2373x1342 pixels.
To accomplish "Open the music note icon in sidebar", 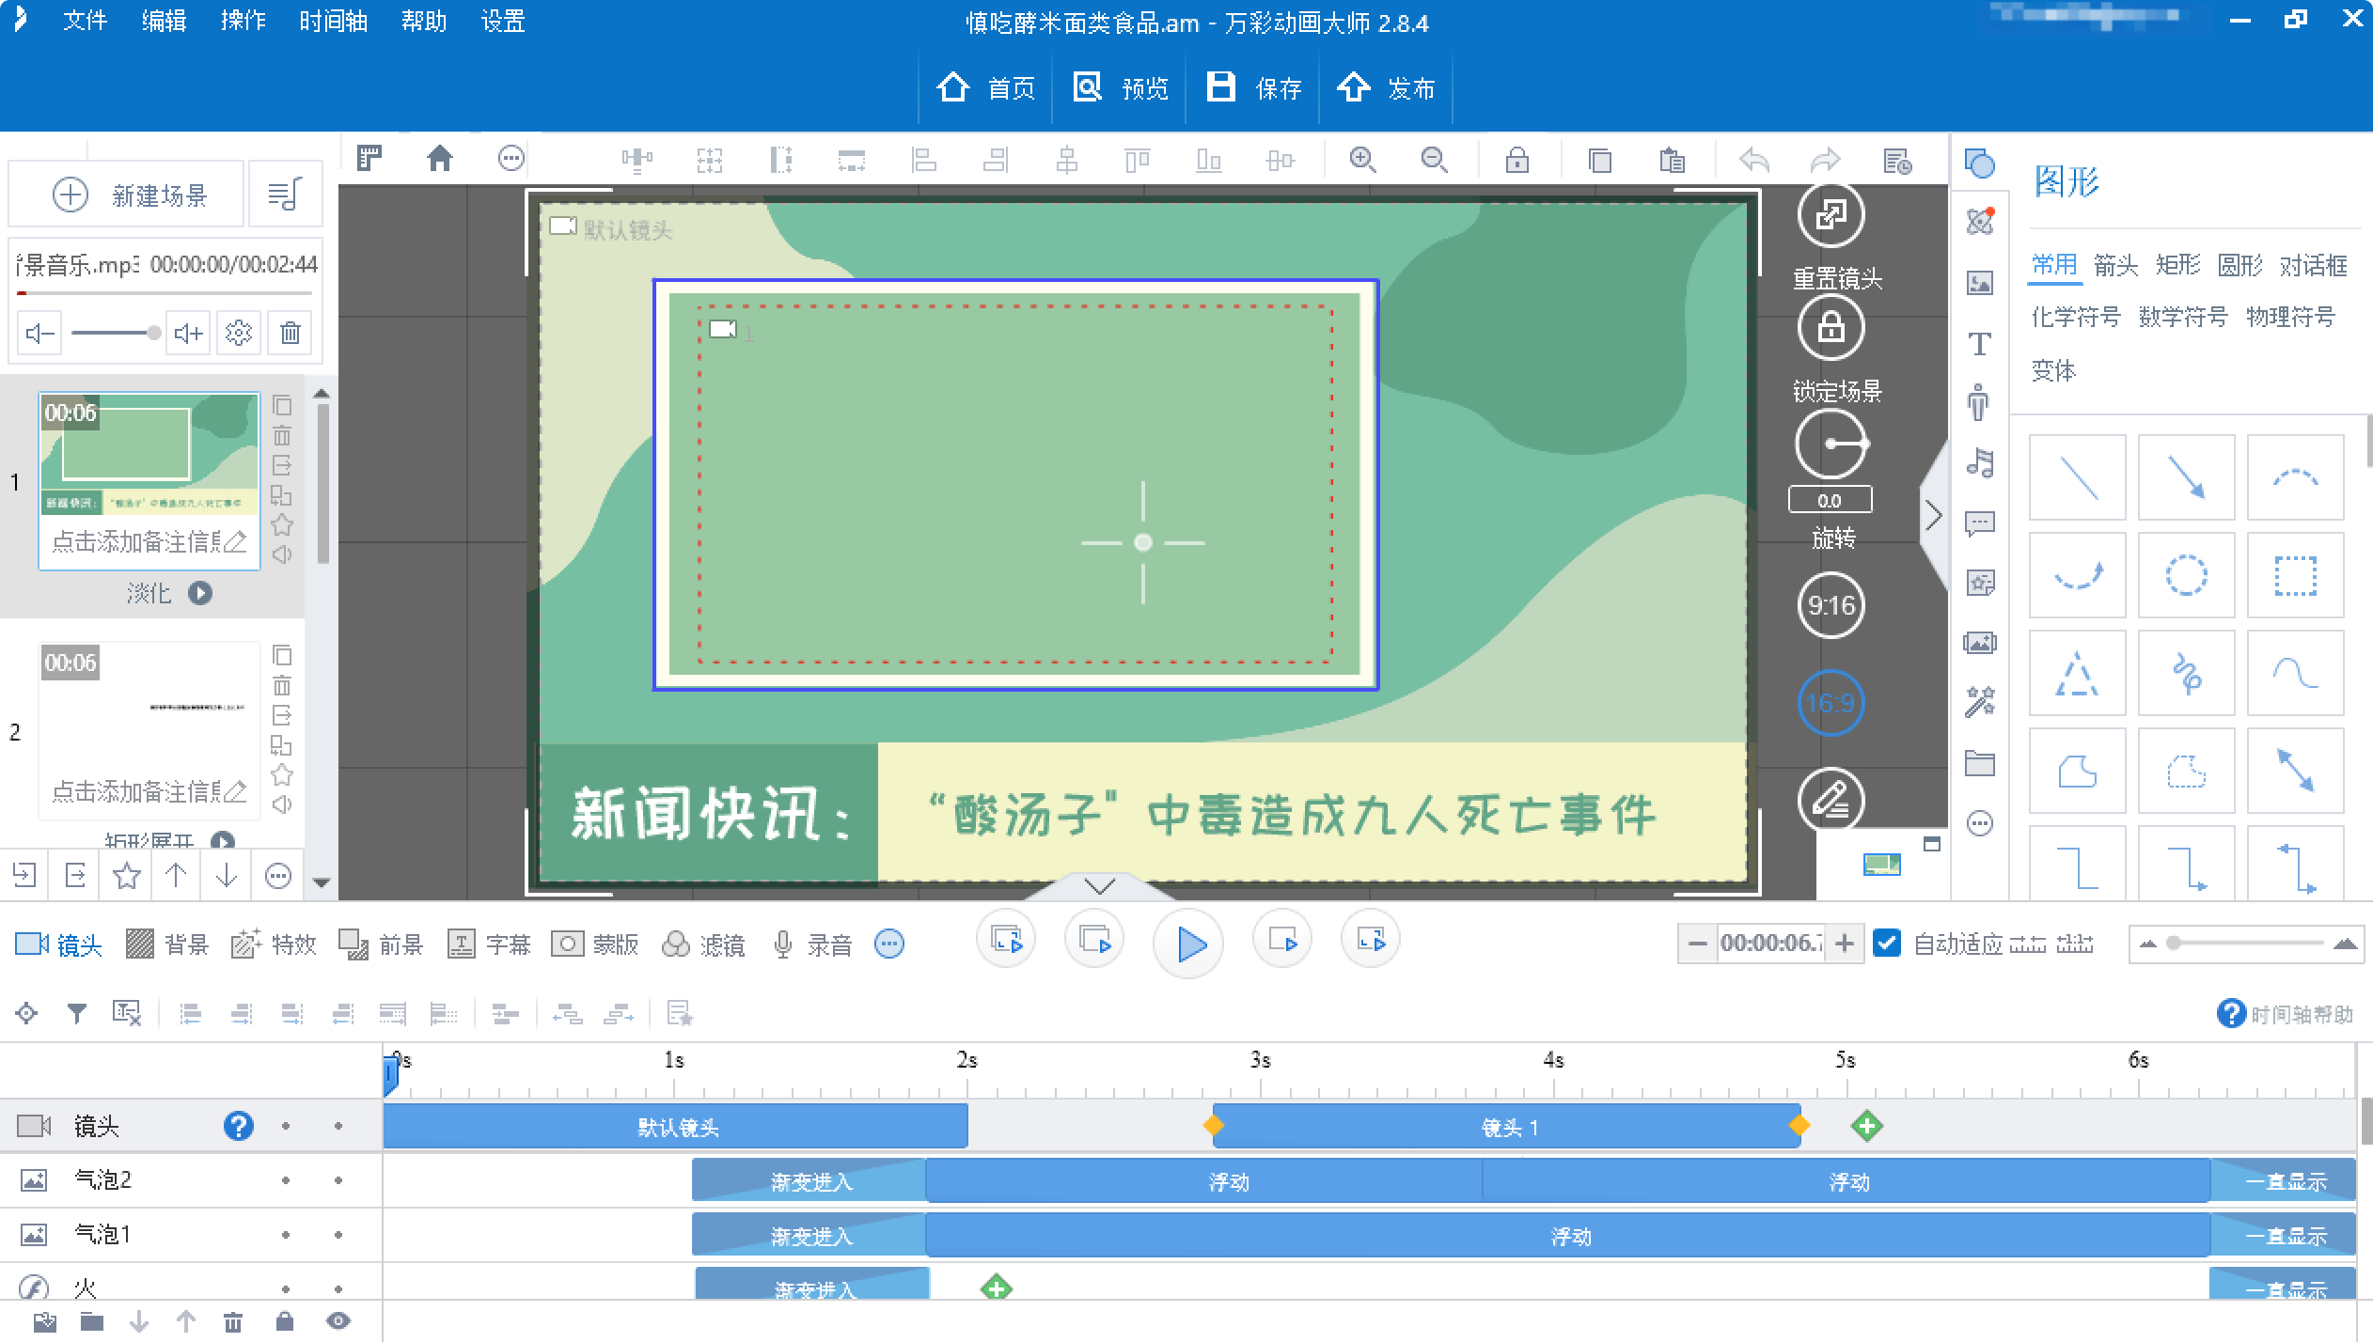I will [x=1980, y=462].
